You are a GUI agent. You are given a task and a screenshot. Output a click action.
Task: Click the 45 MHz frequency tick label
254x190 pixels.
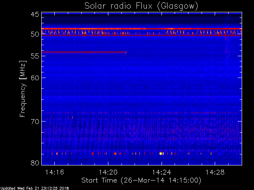tap(35, 14)
